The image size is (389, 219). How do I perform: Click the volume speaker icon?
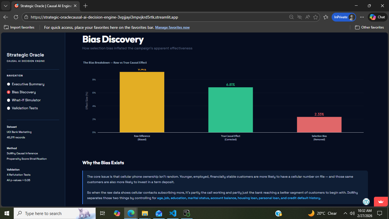(x=352, y=213)
